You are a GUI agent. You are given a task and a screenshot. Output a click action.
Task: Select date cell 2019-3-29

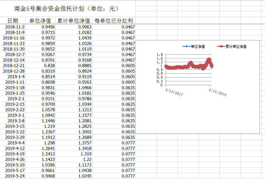[x=13, y=137]
